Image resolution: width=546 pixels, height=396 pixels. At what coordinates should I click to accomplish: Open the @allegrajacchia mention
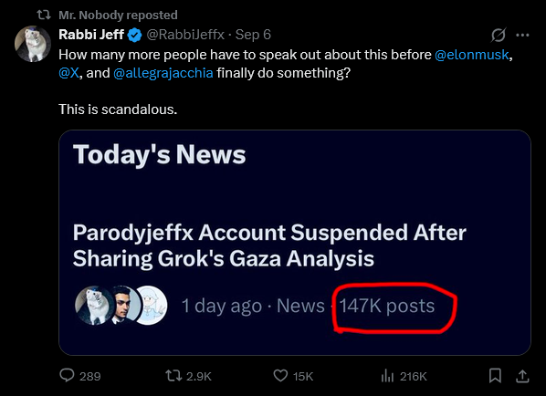tap(163, 73)
